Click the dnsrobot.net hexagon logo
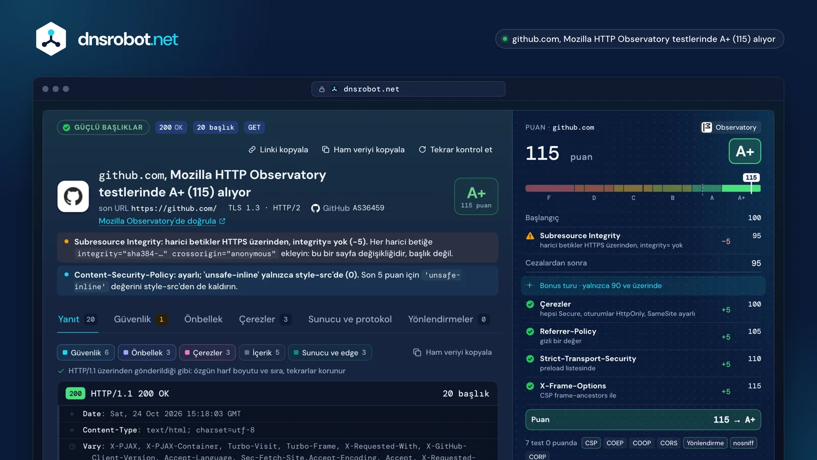This screenshot has height=460, width=817. [51, 39]
